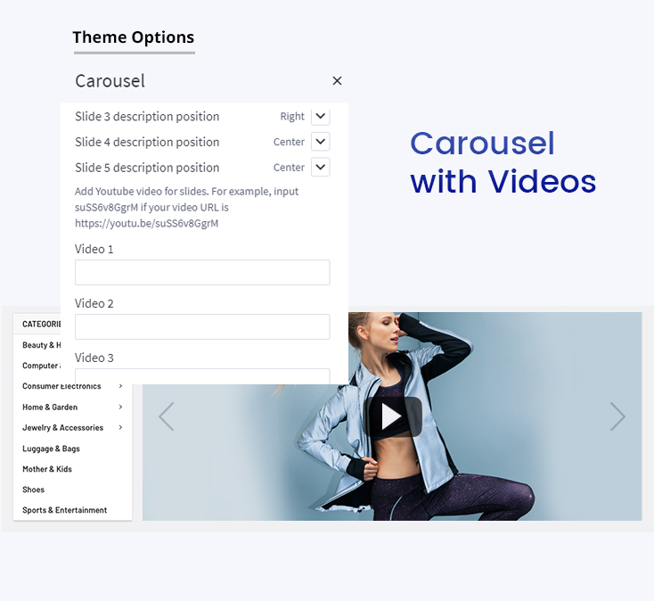This screenshot has width=654, height=601.
Task: Select the Theme Options tab
Action: (134, 37)
